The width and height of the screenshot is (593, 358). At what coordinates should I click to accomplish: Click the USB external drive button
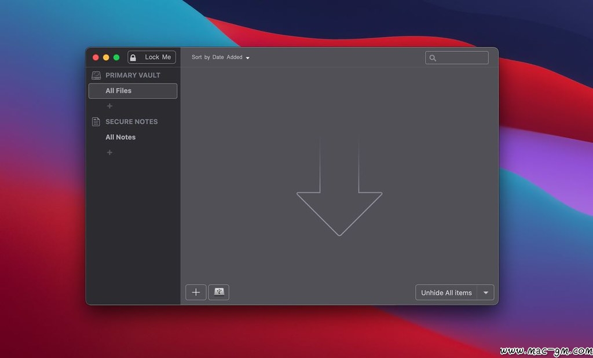tap(219, 292)
